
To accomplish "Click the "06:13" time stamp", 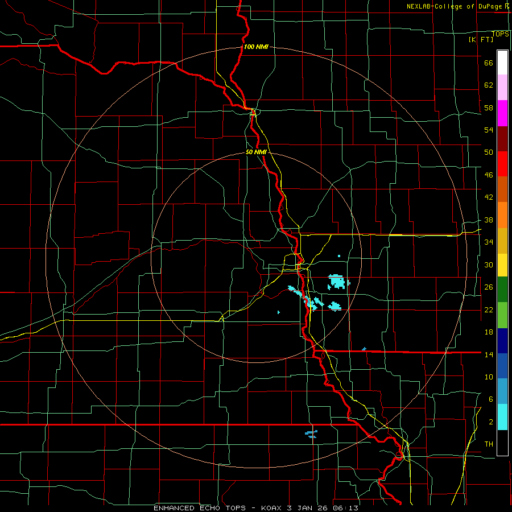I will (345, 508).
